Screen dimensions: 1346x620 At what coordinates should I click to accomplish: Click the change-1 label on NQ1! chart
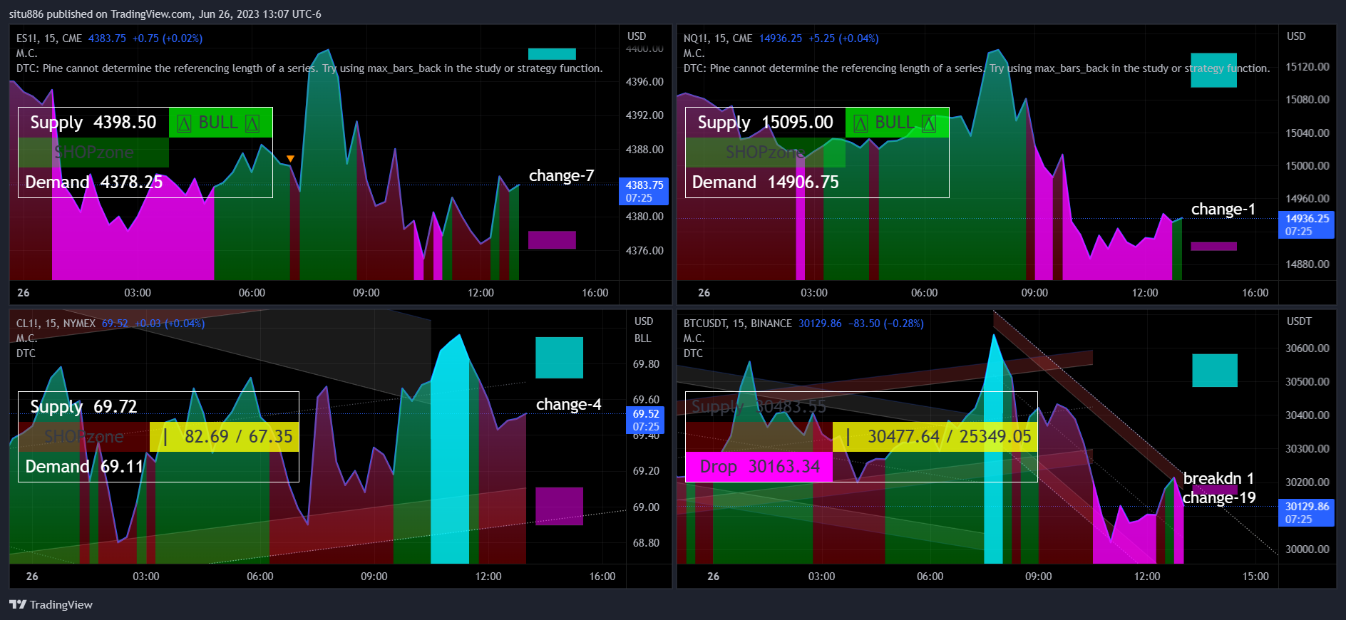1223,209
